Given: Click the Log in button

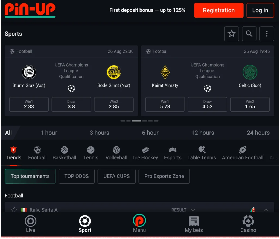Looking at the screenshot, I should click(260, 10).
